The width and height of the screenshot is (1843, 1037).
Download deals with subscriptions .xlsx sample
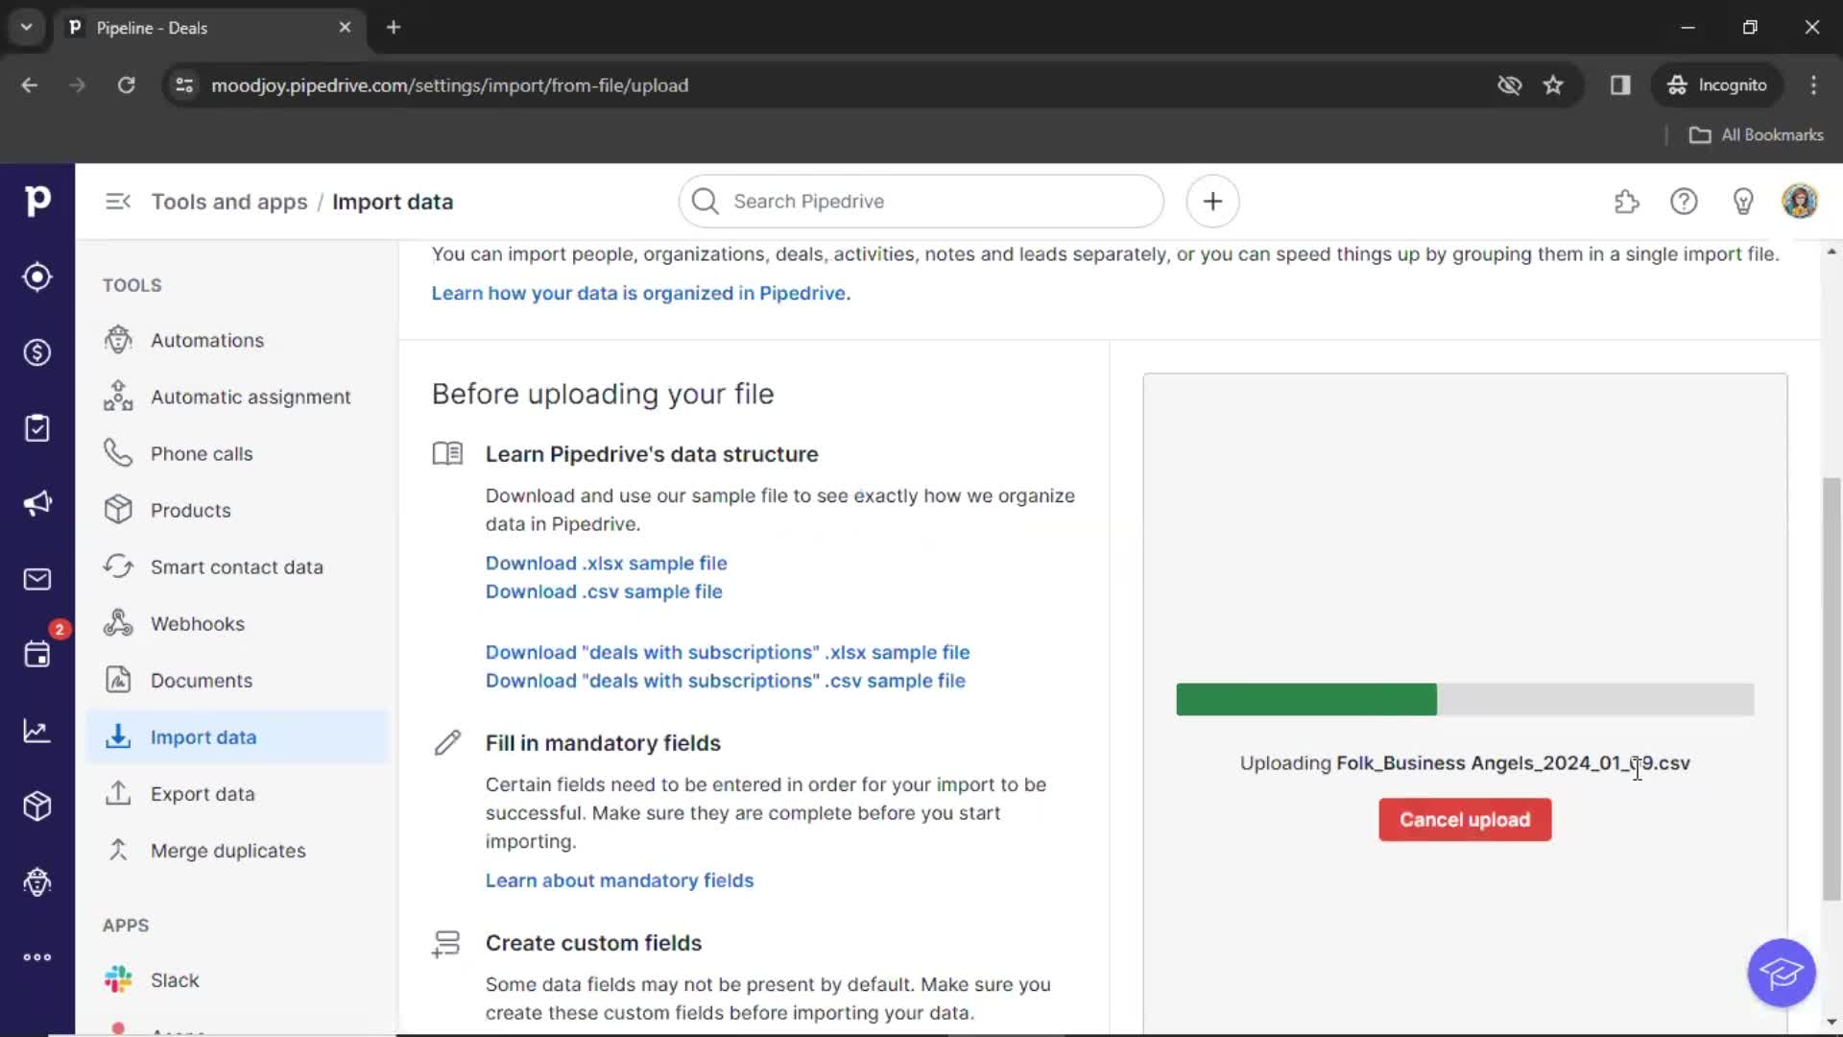click(728, 652)
